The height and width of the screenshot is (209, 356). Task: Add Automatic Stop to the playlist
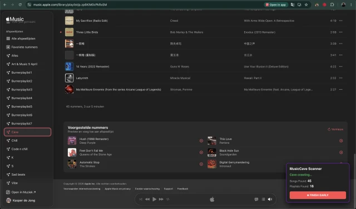[x=201, y=164]
